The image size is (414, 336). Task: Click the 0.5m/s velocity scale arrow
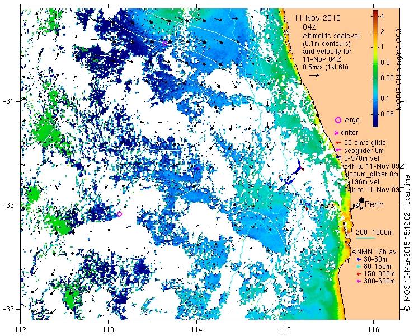click(314, 76)
